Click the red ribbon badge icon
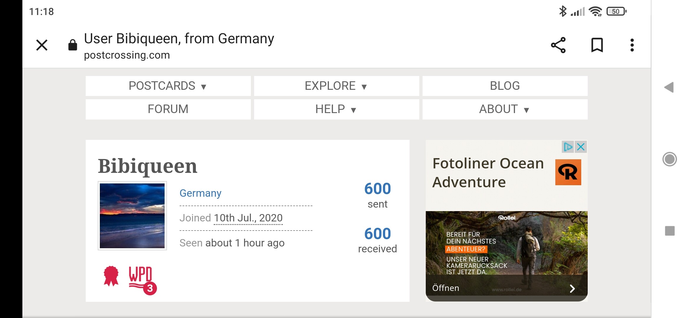Screen dimensions: 689x318 pyautogui.click(x=111, y=276)
